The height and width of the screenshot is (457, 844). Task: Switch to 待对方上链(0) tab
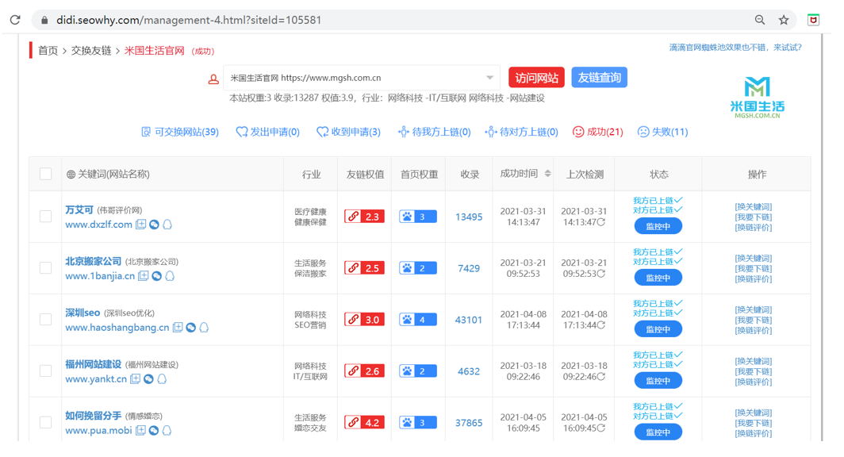[x=521, y=132]
